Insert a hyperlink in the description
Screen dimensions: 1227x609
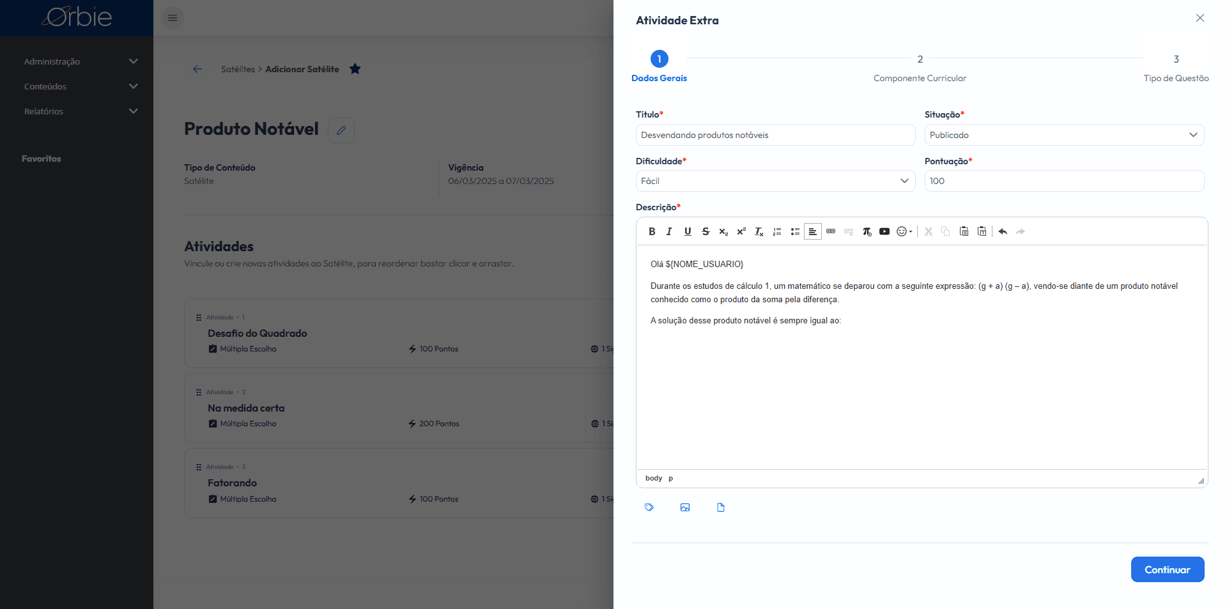(x=831, y=231)
